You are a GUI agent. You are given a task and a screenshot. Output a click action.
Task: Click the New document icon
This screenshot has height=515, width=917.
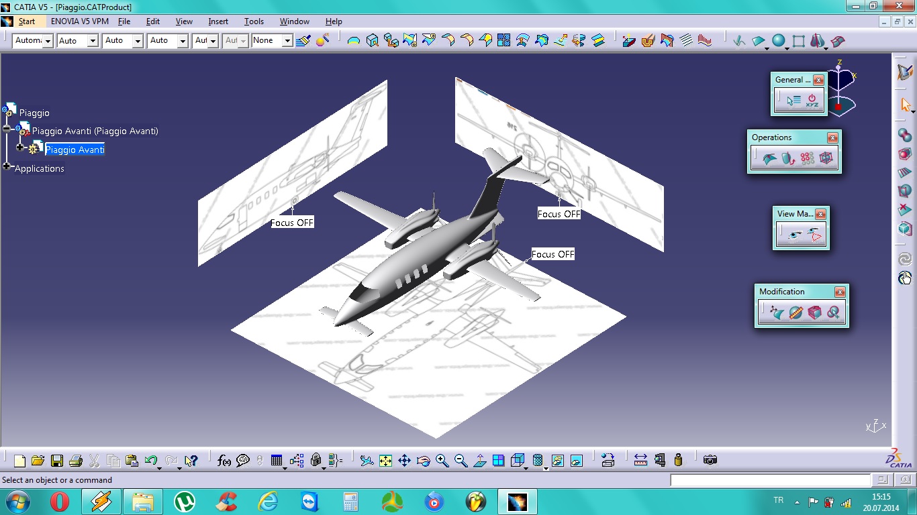pos(19,461)
